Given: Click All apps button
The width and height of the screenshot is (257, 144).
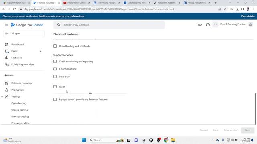Looking at the screenshot, I should tap(24, 34).
